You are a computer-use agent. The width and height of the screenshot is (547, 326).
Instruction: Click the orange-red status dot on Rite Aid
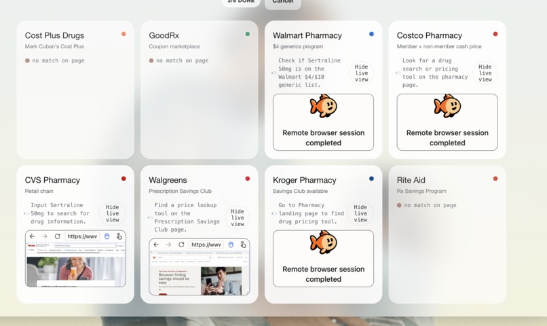(495, 179)
